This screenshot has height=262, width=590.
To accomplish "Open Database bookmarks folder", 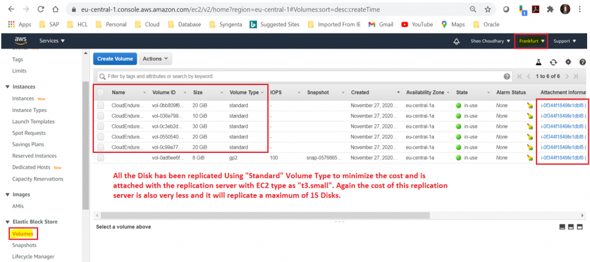I will [185, 24].
